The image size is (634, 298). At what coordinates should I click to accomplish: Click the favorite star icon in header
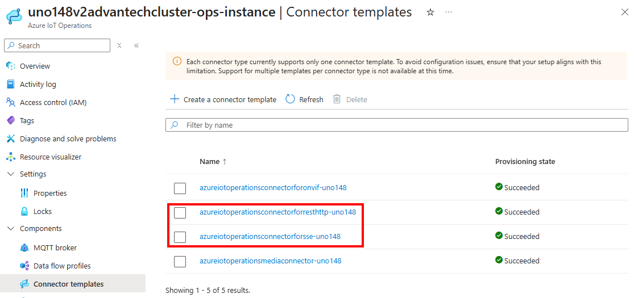(x=430, y=12)
